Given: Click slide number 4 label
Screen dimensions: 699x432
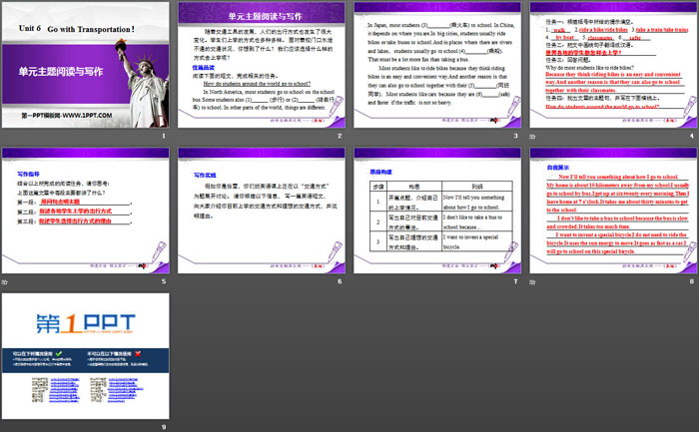Looking at the screenshot, I should 691,136.
